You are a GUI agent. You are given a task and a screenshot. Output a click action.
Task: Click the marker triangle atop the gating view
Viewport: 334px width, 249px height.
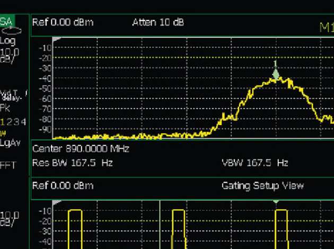(x=276, y=201)
